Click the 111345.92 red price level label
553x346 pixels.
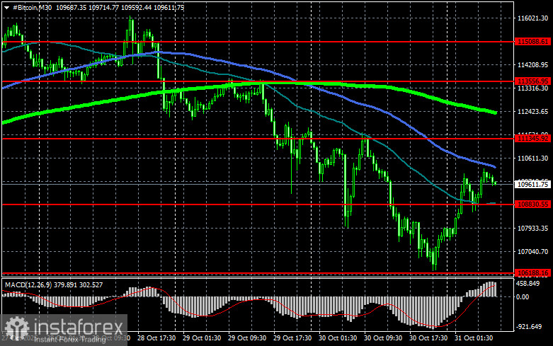pos(533,139)
